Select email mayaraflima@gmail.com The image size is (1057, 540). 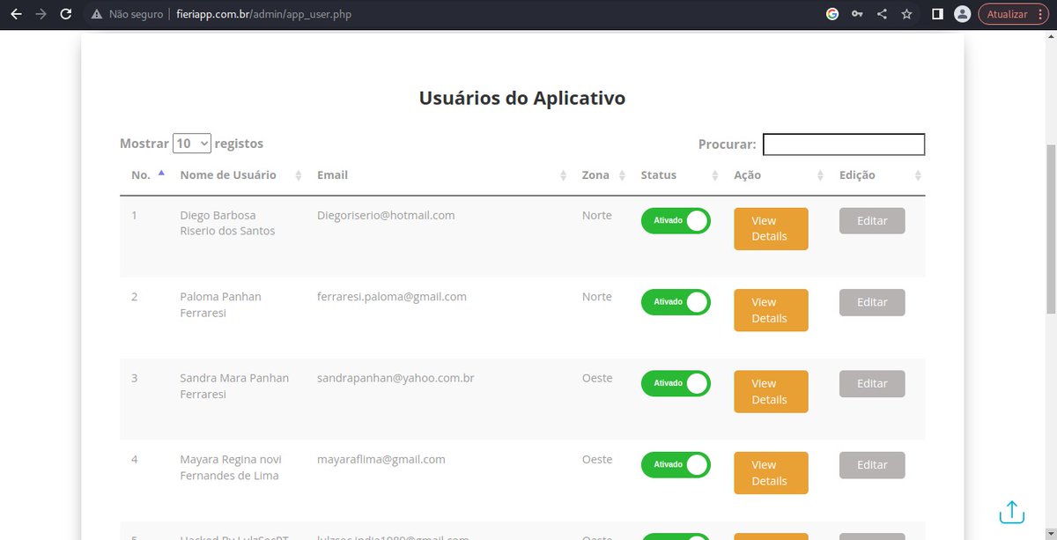[x=381, y=459]
